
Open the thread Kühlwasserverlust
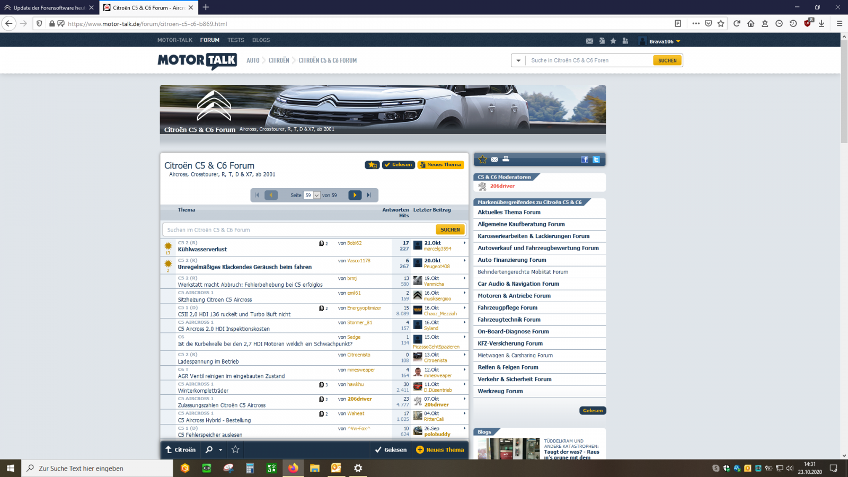click(202, 249)
